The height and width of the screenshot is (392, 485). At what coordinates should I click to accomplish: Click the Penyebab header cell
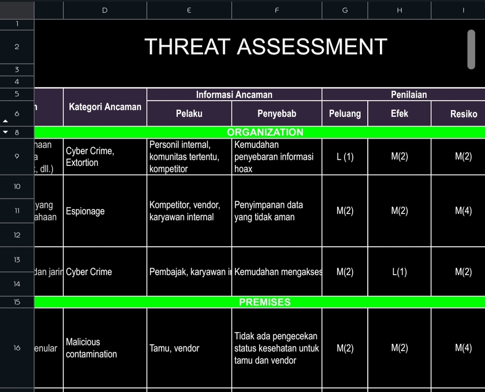click(277, 114)
